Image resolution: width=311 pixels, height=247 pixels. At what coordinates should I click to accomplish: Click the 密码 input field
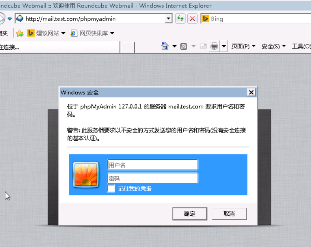coord(153,178)
